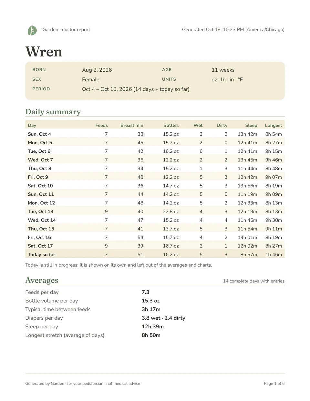Click the 'Sat, Oct 10' row label
The width and height of the screenshot is (310, 401).
pos(40,186)
